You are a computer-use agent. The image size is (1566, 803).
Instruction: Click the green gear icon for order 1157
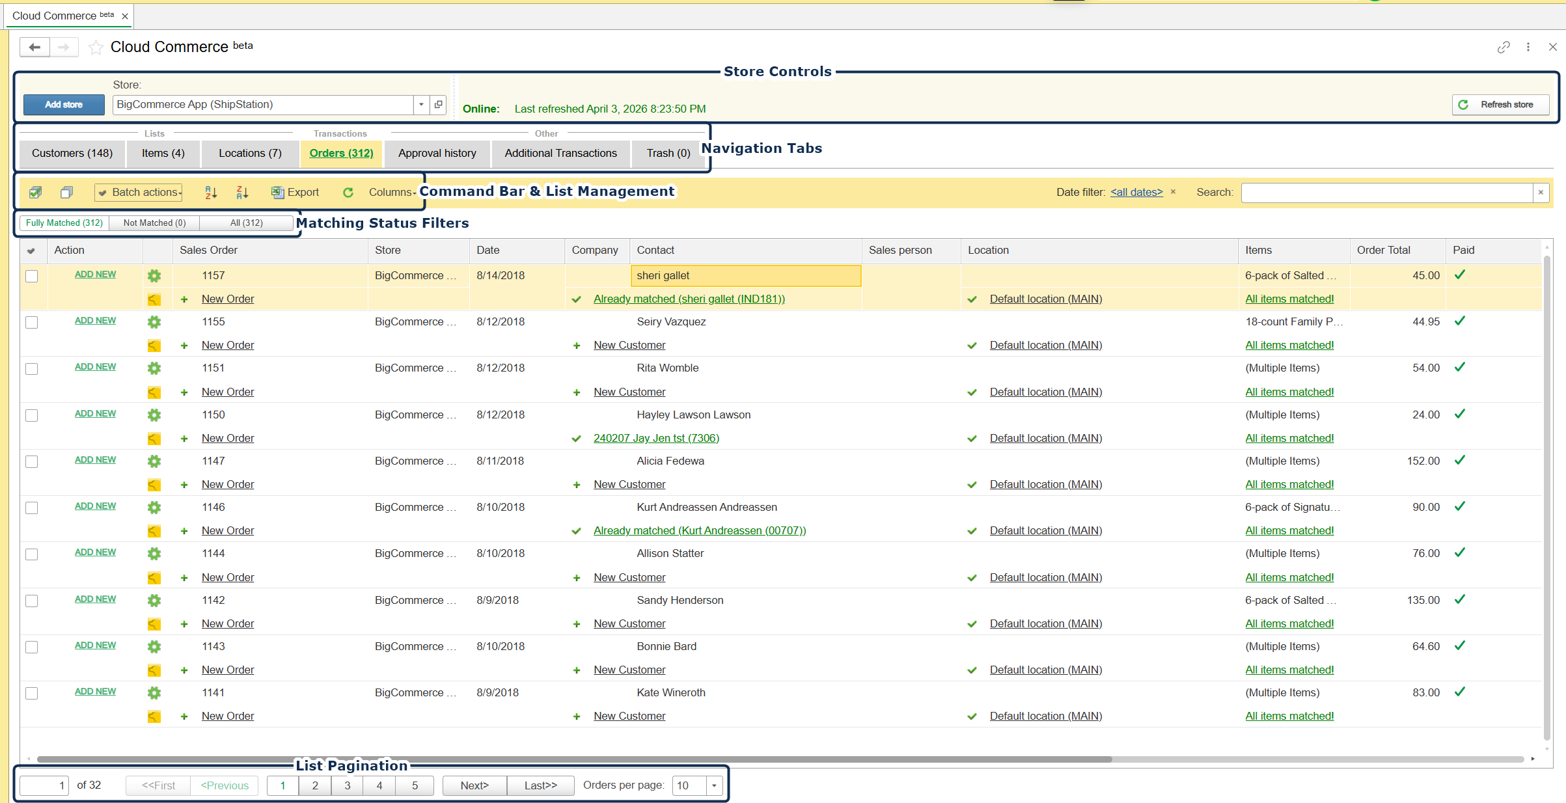click(x=154, y=275)
